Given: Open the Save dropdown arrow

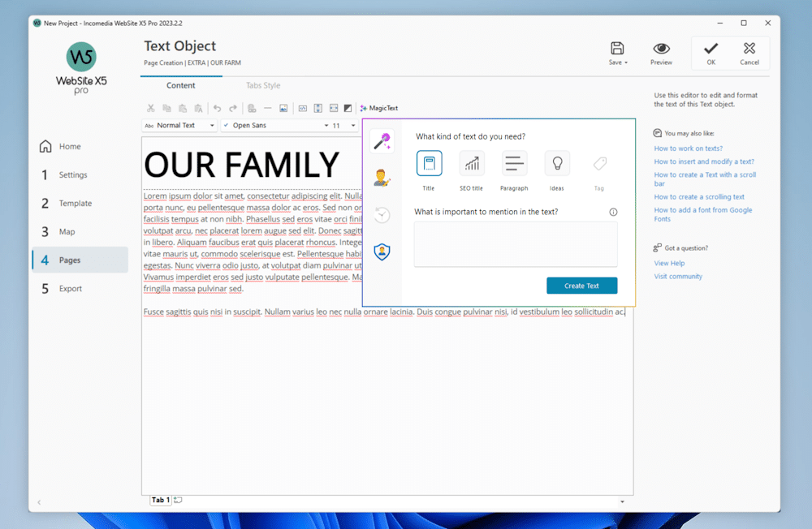Looking at the screenshot, I should coord(626,62).
